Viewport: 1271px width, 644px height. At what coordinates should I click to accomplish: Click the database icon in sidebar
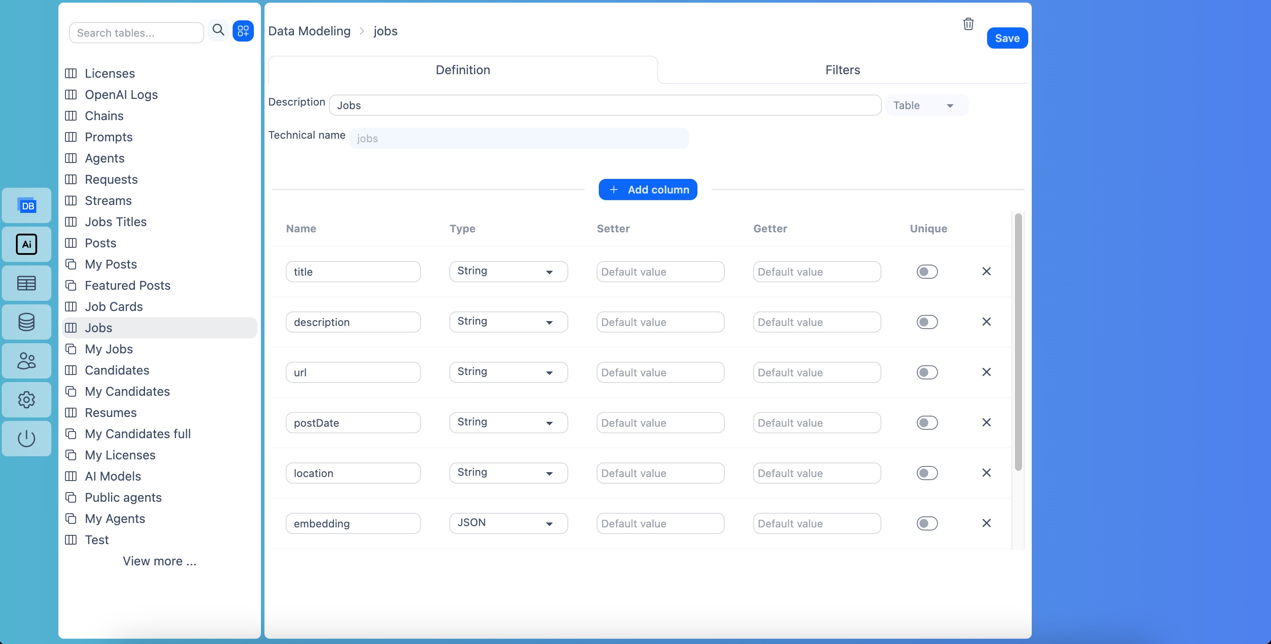pos(26,321)
